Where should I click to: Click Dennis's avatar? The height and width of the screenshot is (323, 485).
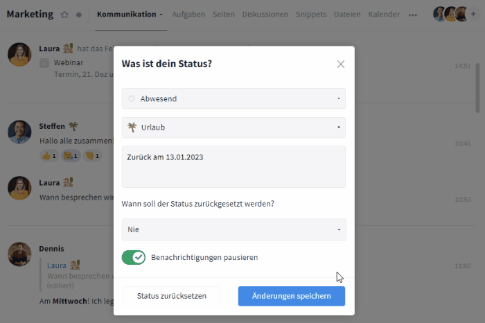coord(19,254)
